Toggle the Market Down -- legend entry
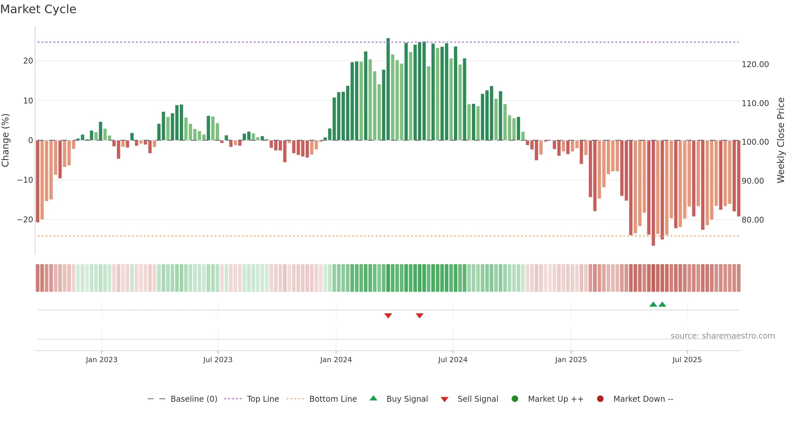The width and height of the screenshot is (786, 442). [635, 399]
